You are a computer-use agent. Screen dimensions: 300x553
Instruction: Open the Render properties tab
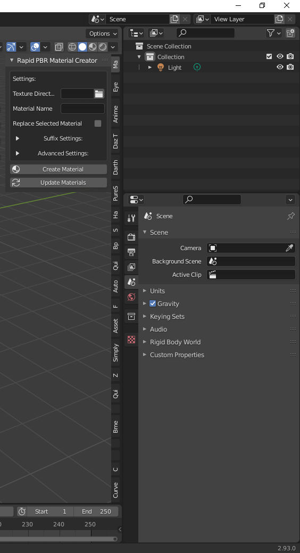tap(131, 237)
